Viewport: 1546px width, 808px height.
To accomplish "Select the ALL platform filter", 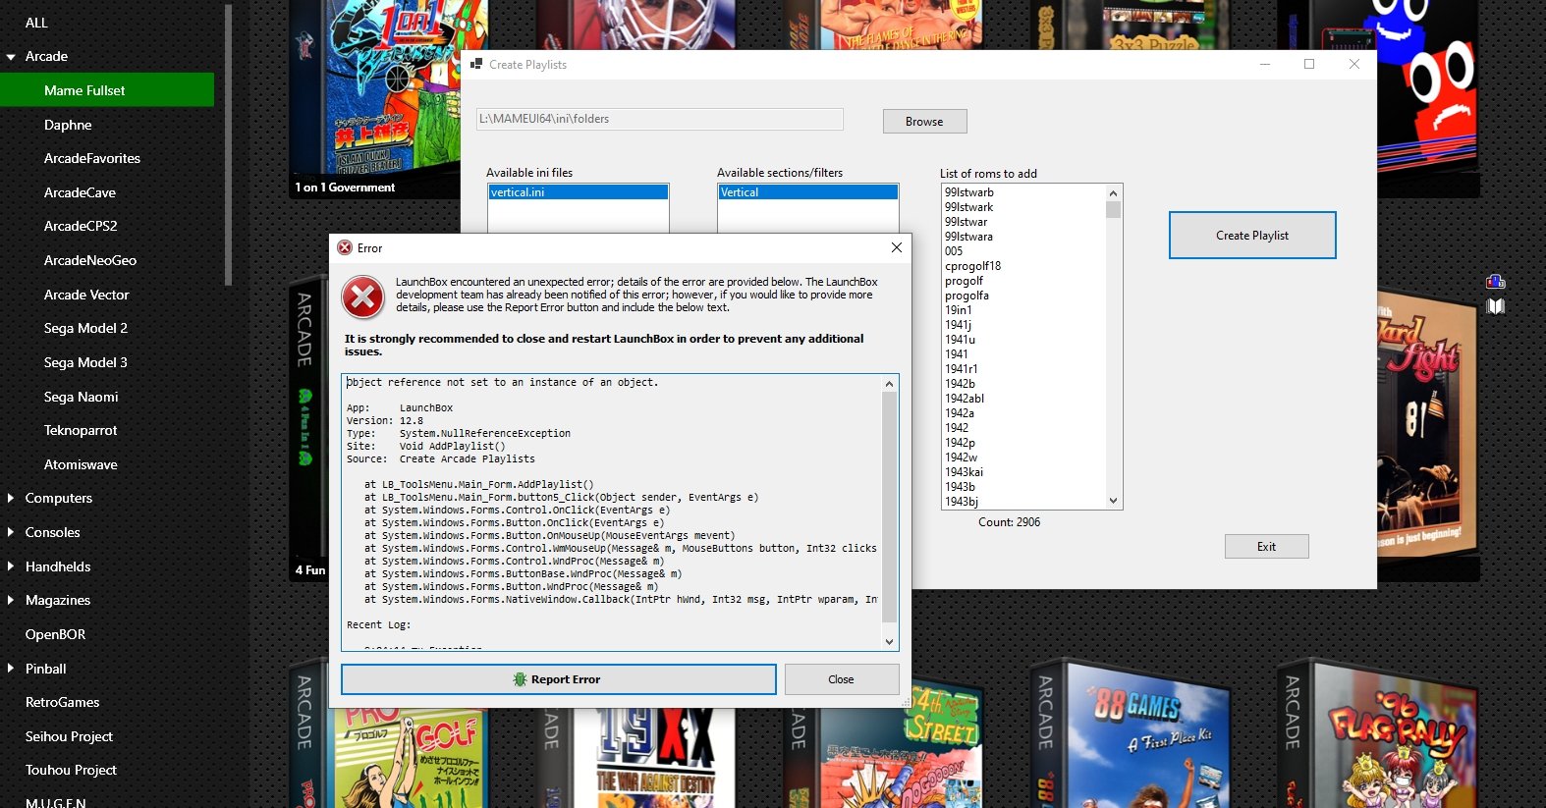I will click(x=36, y=23).
